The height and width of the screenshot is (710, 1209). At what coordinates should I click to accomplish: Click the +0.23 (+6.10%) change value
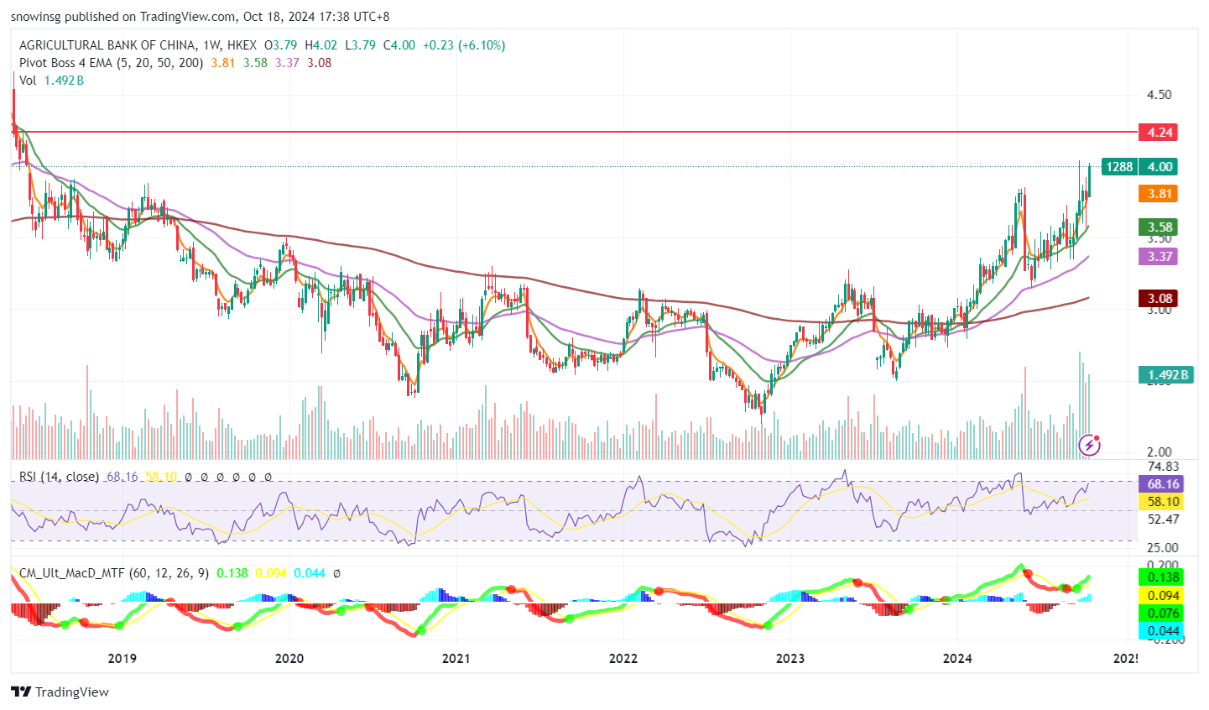[x=463, y=45]
